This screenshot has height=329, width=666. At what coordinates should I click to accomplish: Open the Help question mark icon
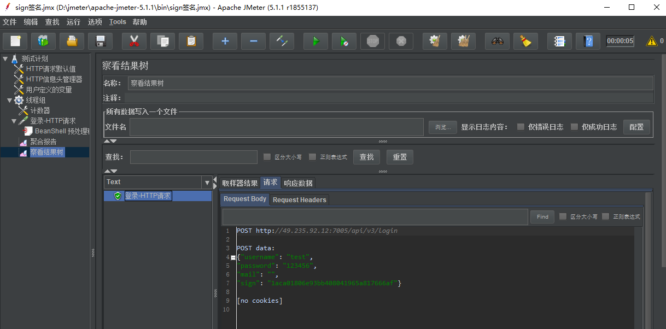coord(588,41)
